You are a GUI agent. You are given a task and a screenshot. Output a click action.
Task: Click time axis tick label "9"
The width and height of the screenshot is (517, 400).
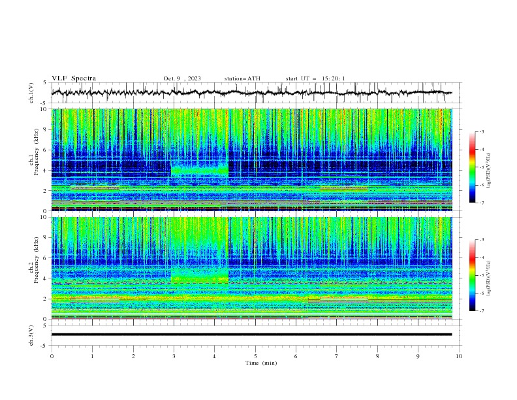coord(418,356)
